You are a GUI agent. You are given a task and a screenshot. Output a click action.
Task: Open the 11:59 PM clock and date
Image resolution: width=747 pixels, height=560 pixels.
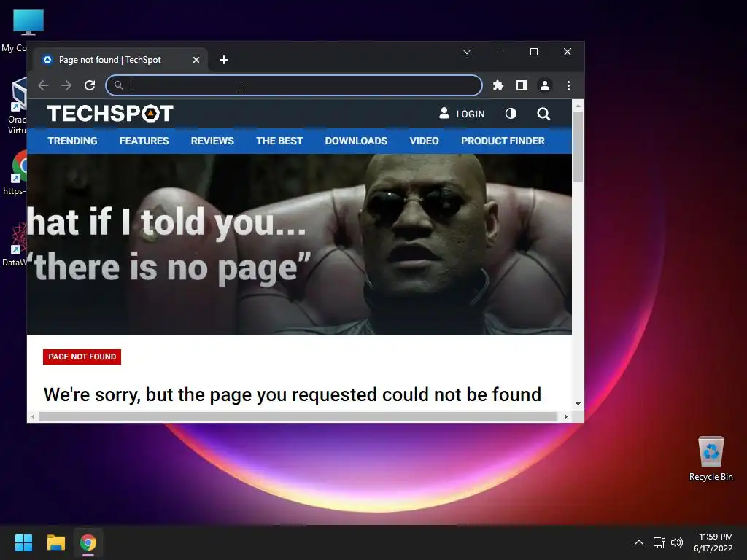click(x=713, y=542)
